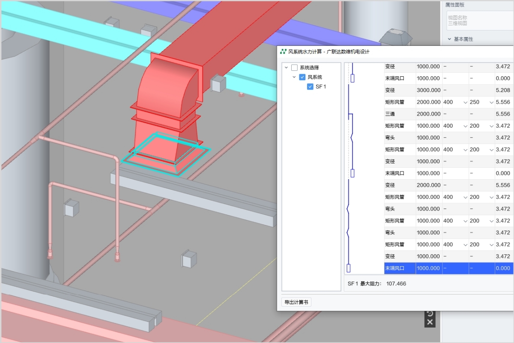This screenshot has height=343, width=514.
Task: Uncheck the 风系统 checkbox
Action: (302, 77)
